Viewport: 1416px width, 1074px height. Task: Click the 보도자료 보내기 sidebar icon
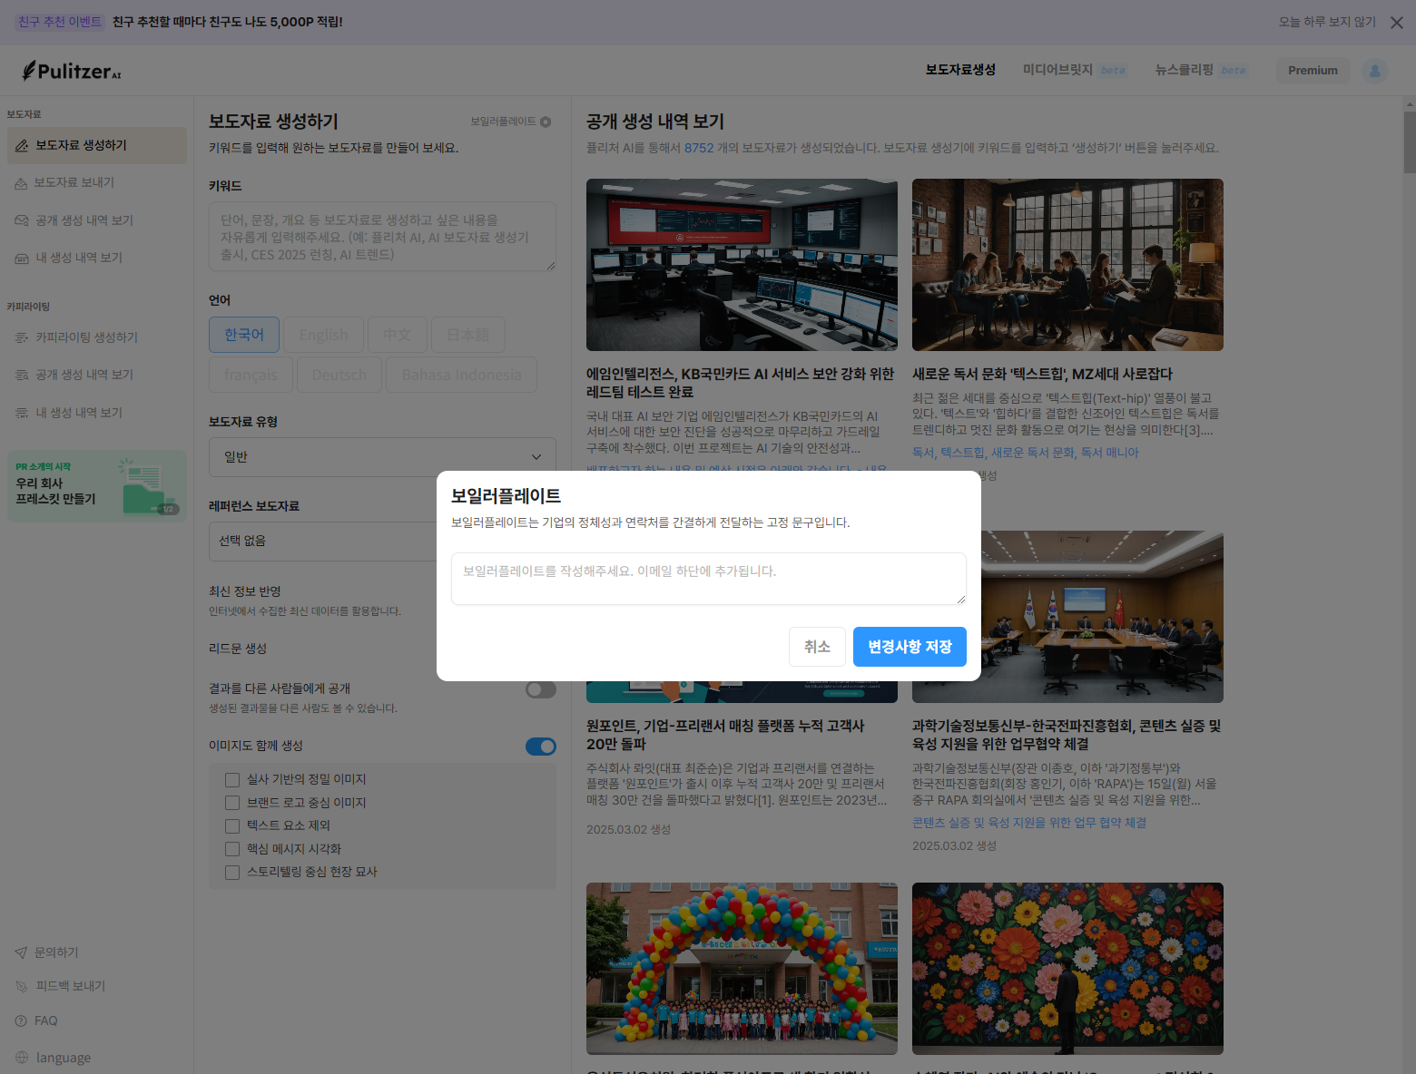(x=21, y=183)
